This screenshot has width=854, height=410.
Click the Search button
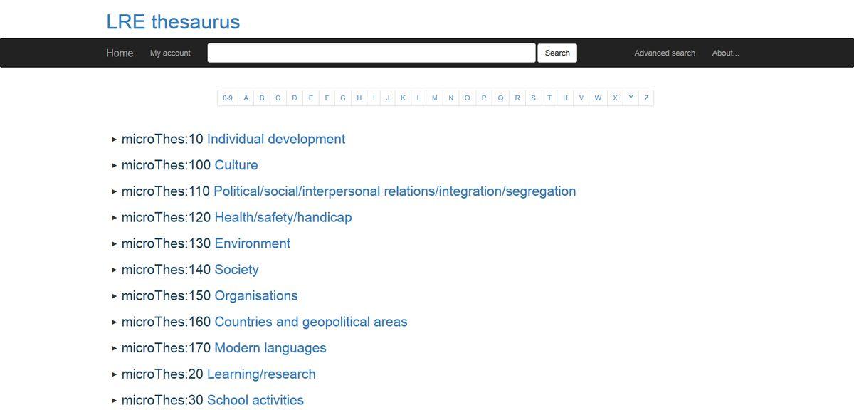tap(557, 53)
